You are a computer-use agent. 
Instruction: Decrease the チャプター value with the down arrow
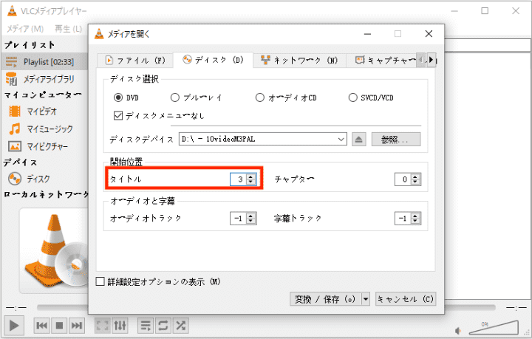click(x=415, y=182)
